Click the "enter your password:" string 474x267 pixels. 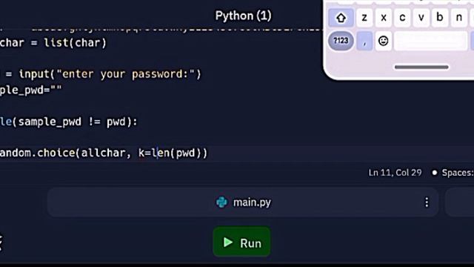point(125,74)
